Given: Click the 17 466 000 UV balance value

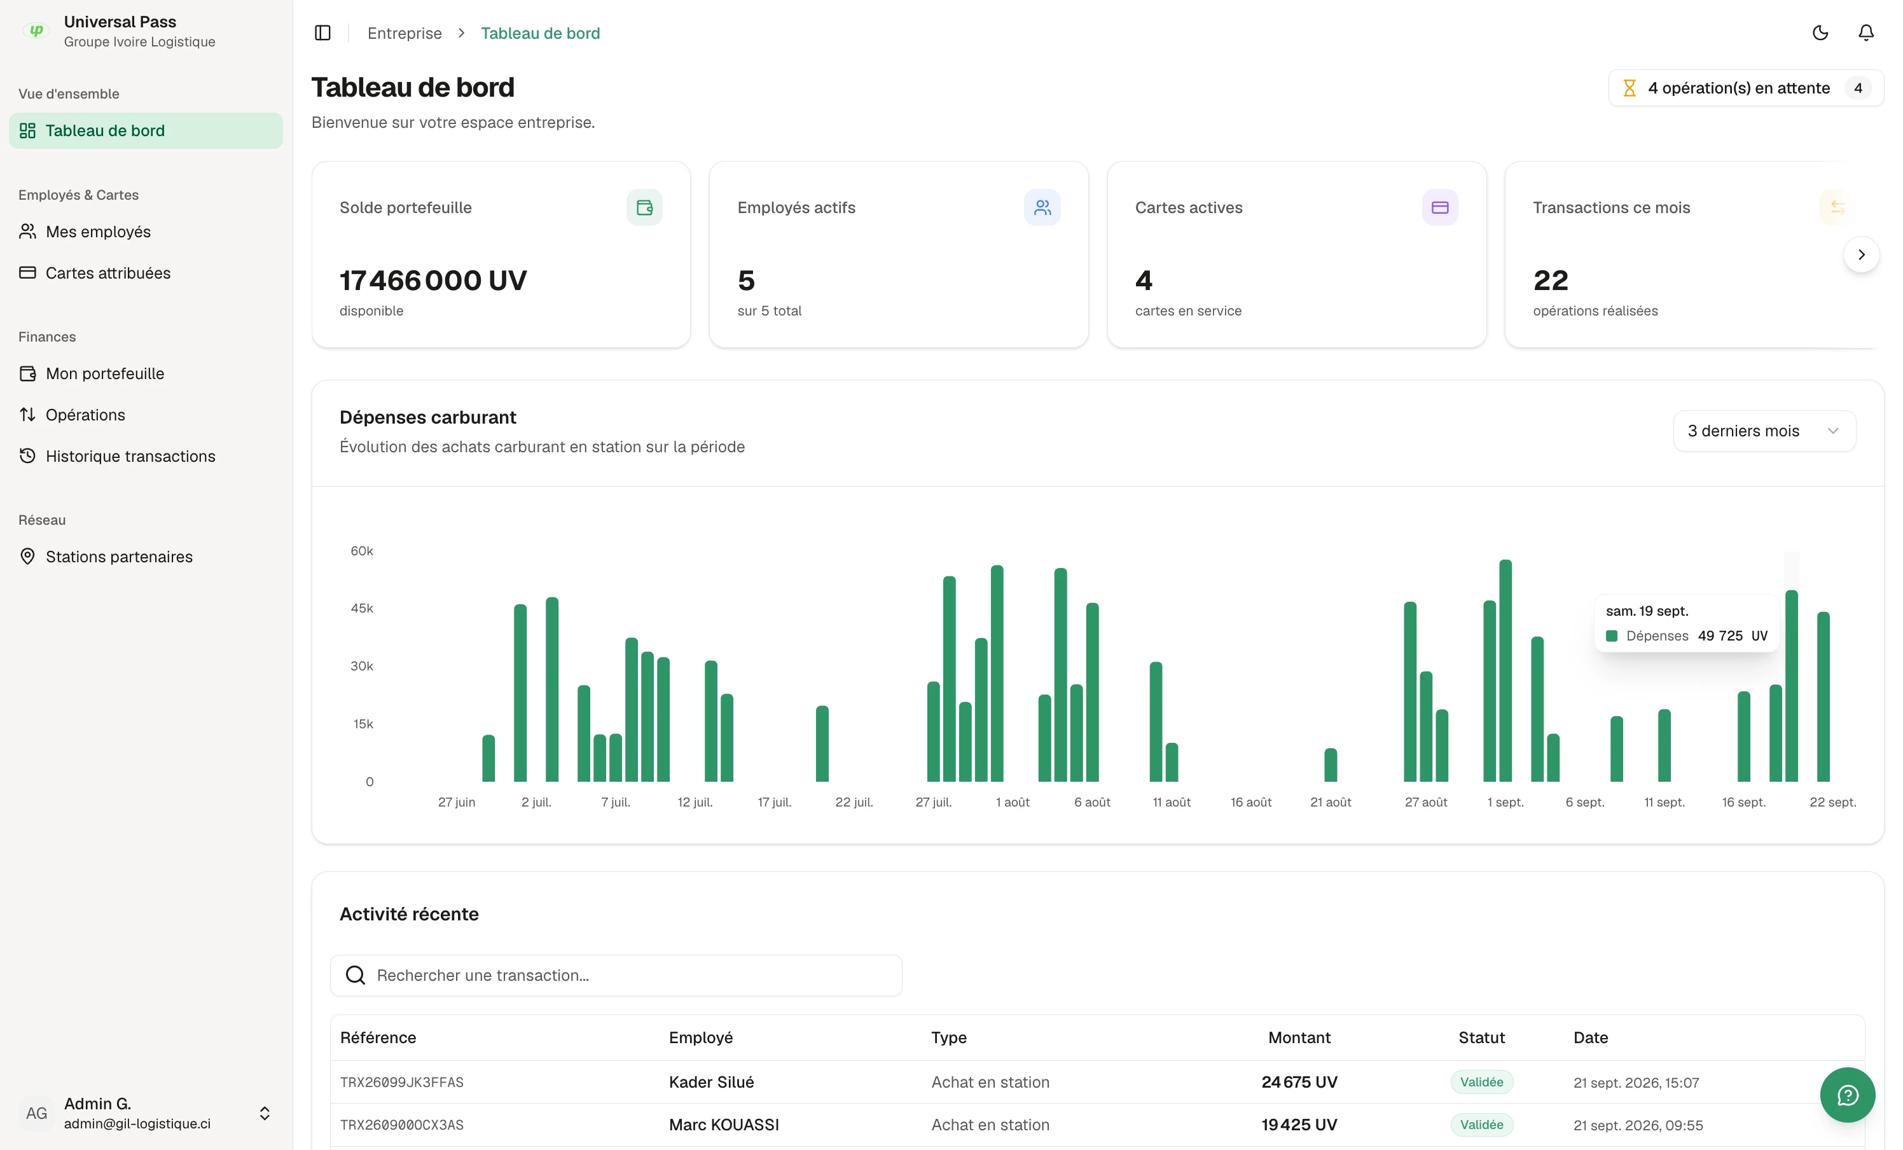Looking at the screenshot, I should tap(433, 281).
